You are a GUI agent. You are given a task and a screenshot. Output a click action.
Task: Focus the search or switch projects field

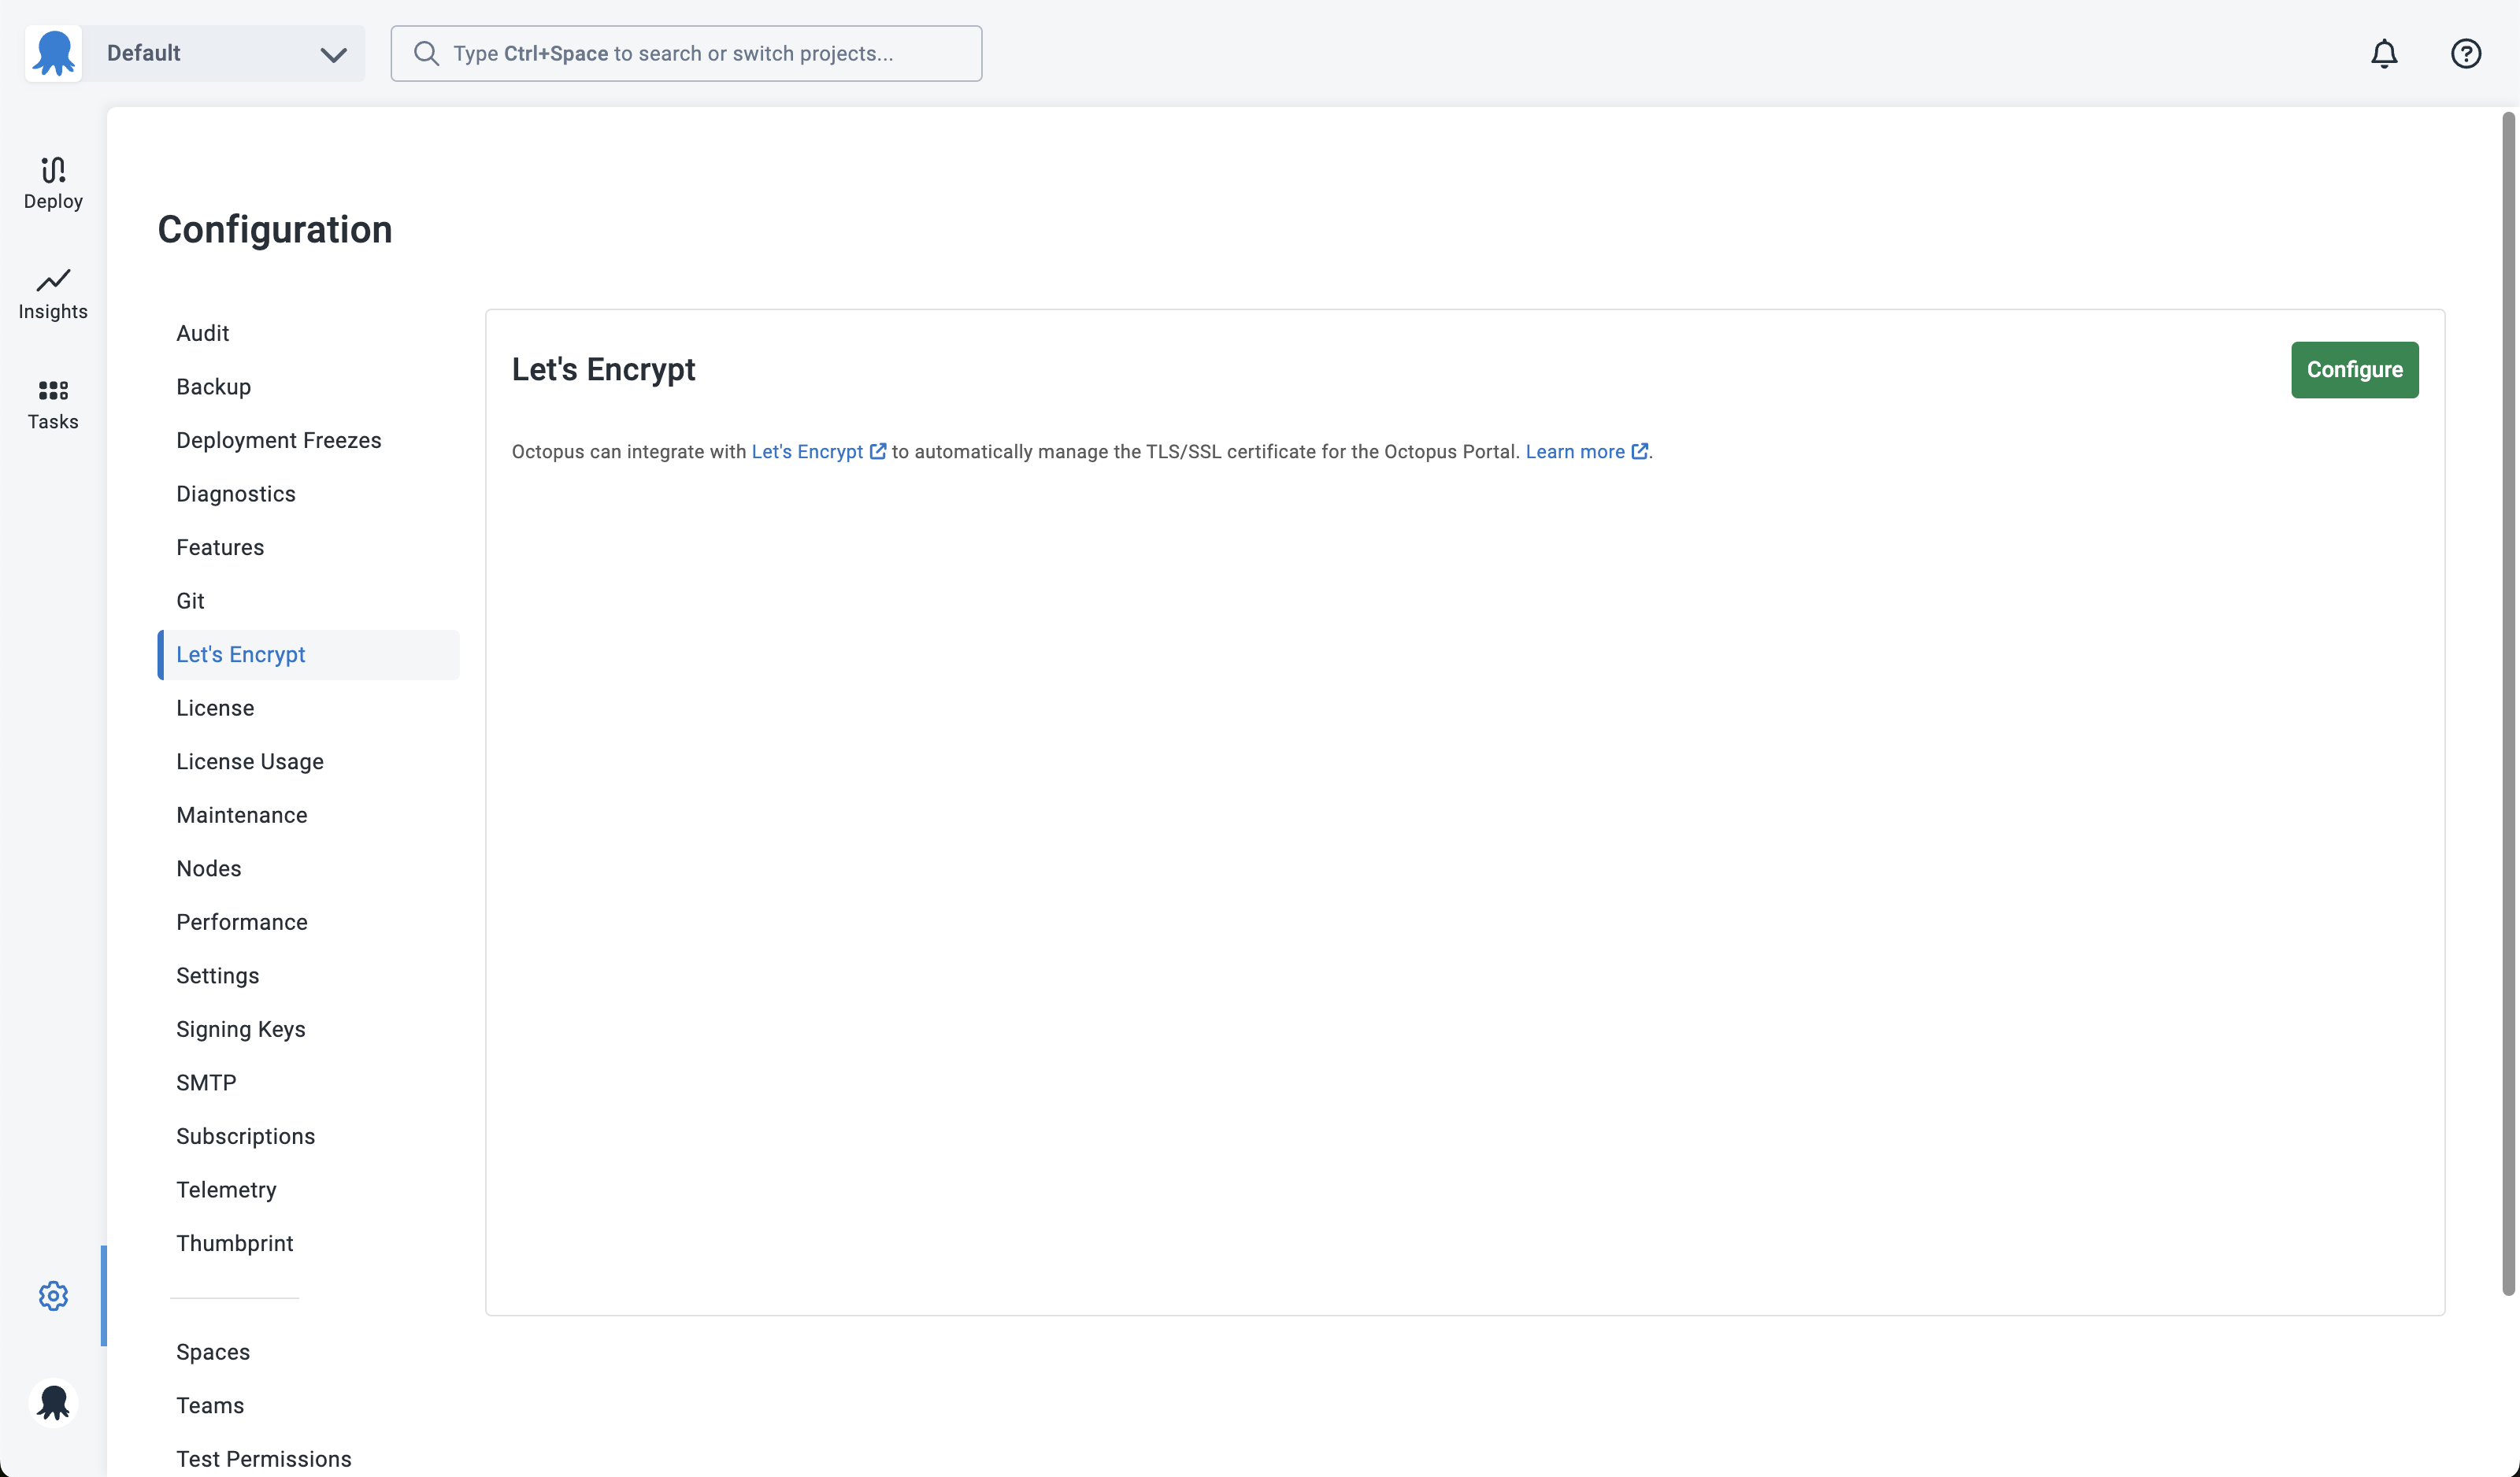click(686, 53)
